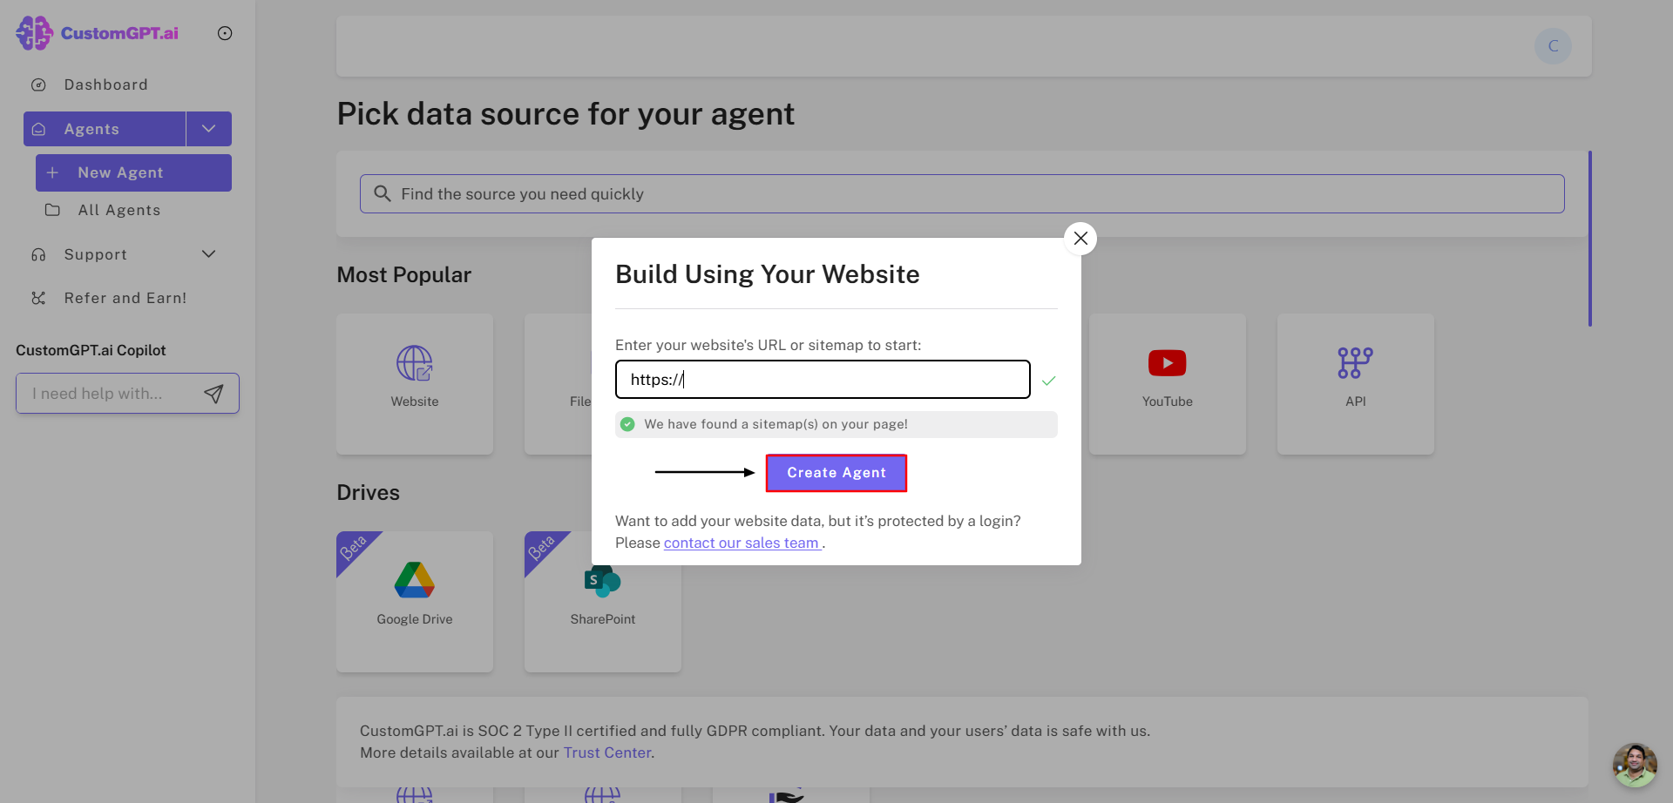This screenshot has height=803, width=1673.
Task: Click 'We have found a sitemap(s)' message
Action: tap(776, 424)
